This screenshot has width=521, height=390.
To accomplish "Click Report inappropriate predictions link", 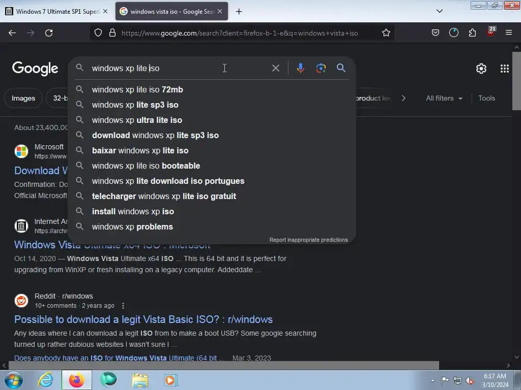I will (x=309, y=240).
